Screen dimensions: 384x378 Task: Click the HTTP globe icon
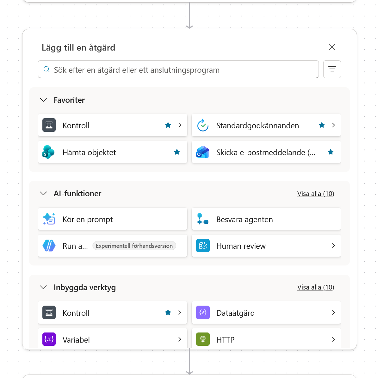point(203,339)
